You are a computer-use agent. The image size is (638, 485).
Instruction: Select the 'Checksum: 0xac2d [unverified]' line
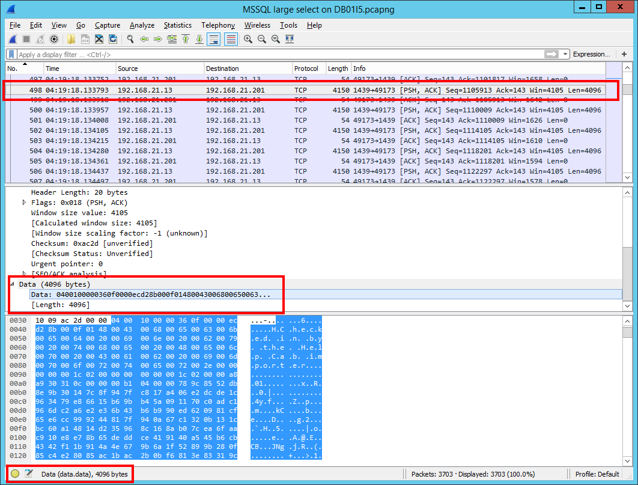[x=92, y=243]
